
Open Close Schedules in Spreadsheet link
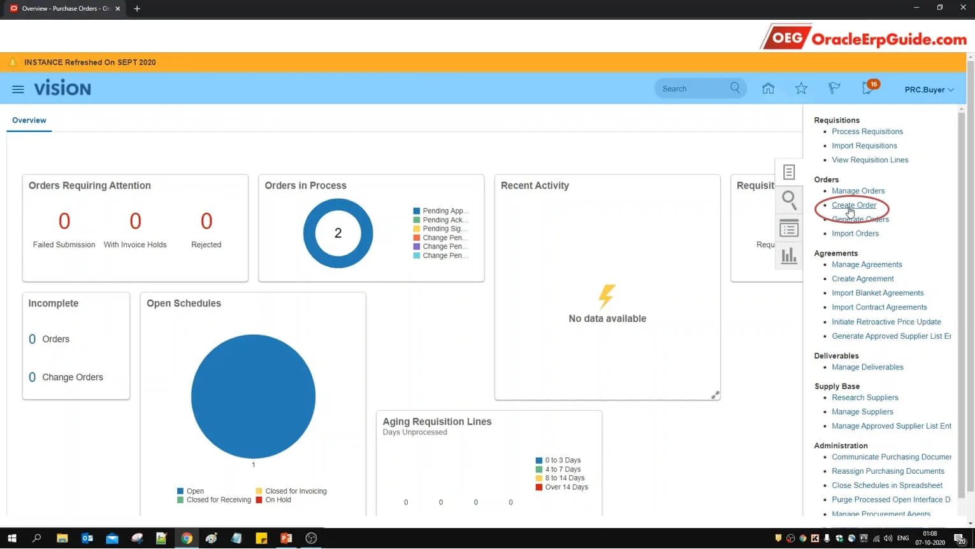pos(886,485)
